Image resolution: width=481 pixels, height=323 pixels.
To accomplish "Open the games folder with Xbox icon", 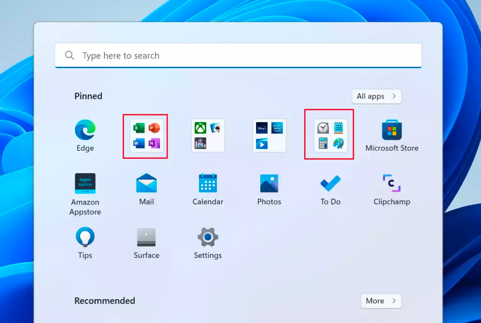I will pyautogui.click(x=208, y=136).
